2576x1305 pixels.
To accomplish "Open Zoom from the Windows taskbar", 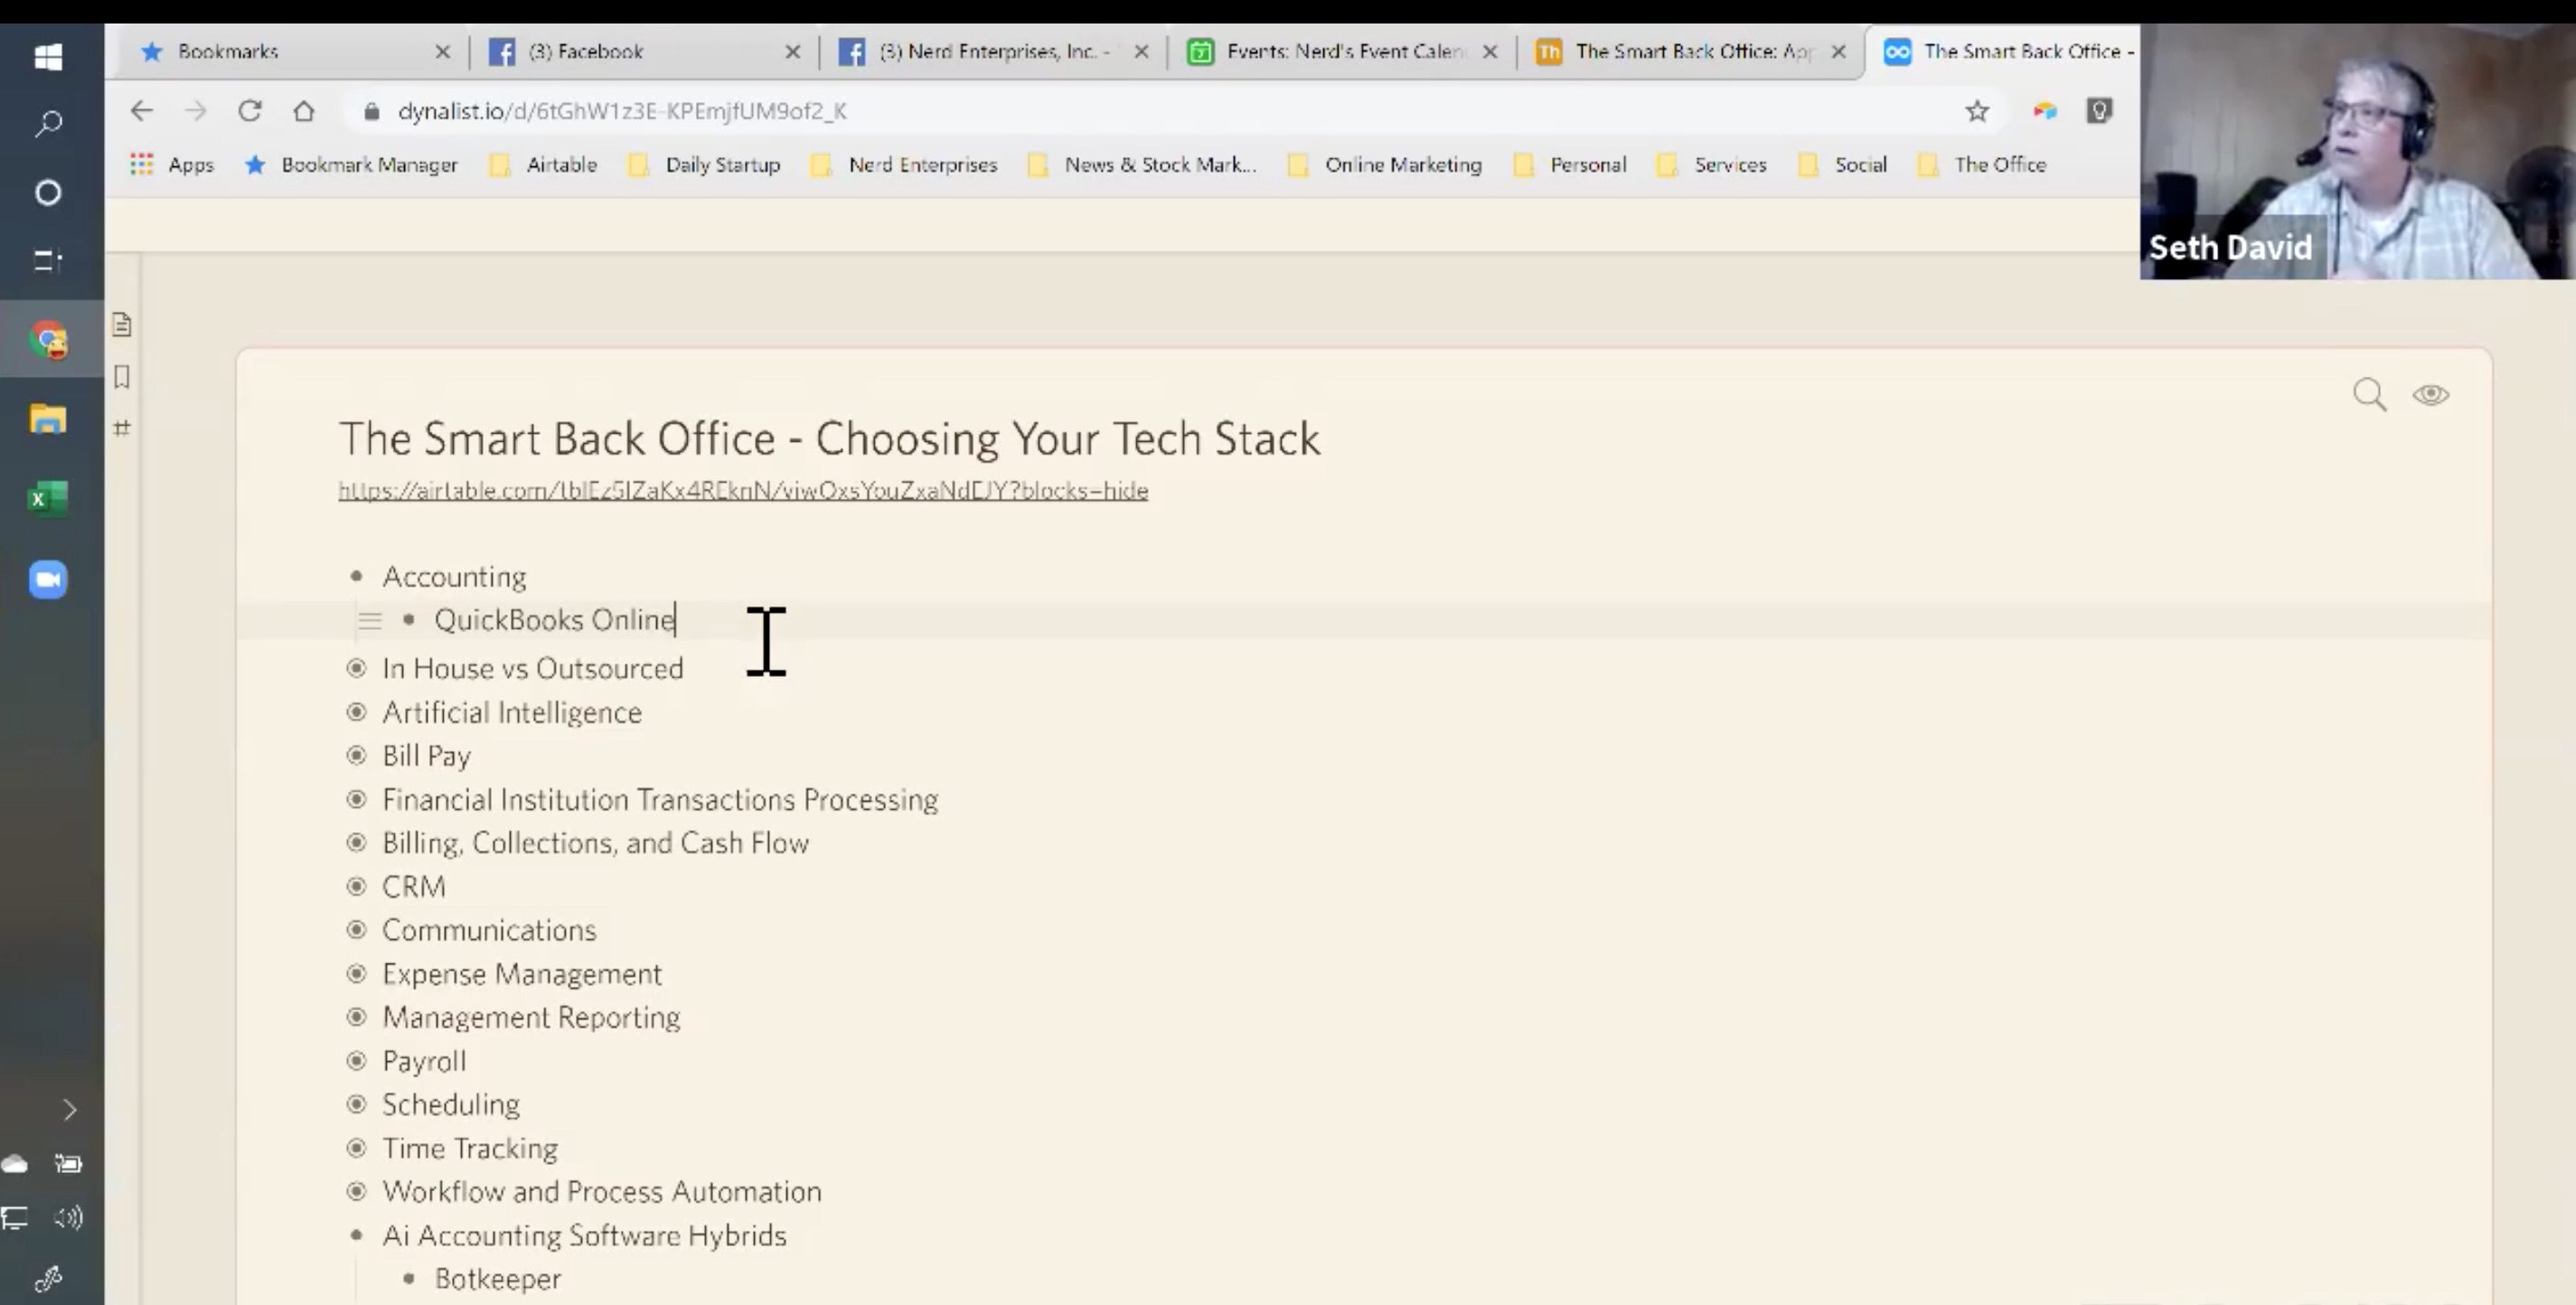I will tap(48, 579).
